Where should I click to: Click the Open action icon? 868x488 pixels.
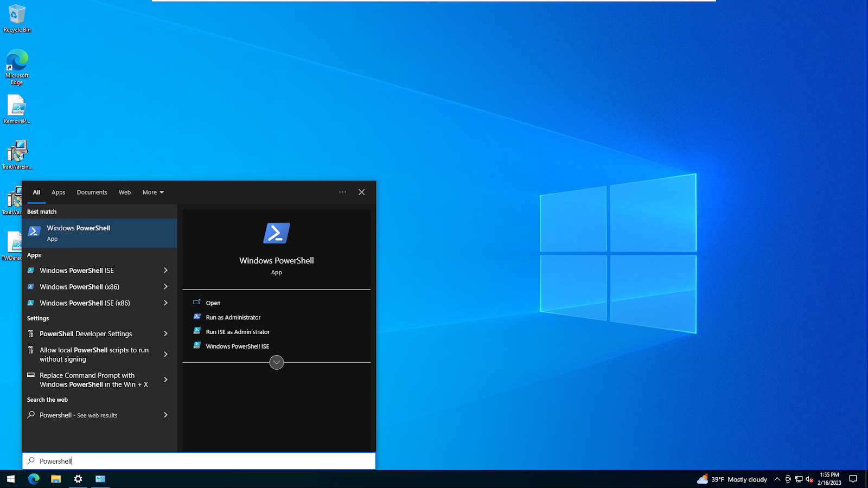pos(197,302)
